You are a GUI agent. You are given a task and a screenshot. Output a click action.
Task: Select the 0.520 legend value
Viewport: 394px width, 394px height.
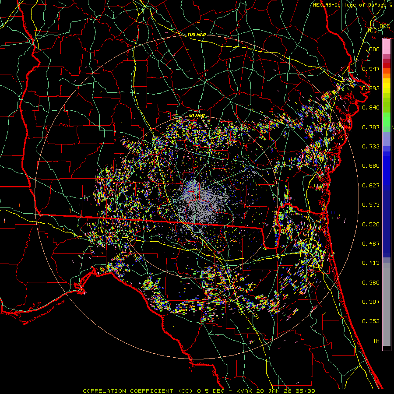click(x=371, y=224)
